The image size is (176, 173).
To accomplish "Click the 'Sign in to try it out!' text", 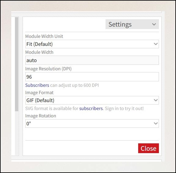I will tap(124, 109).
